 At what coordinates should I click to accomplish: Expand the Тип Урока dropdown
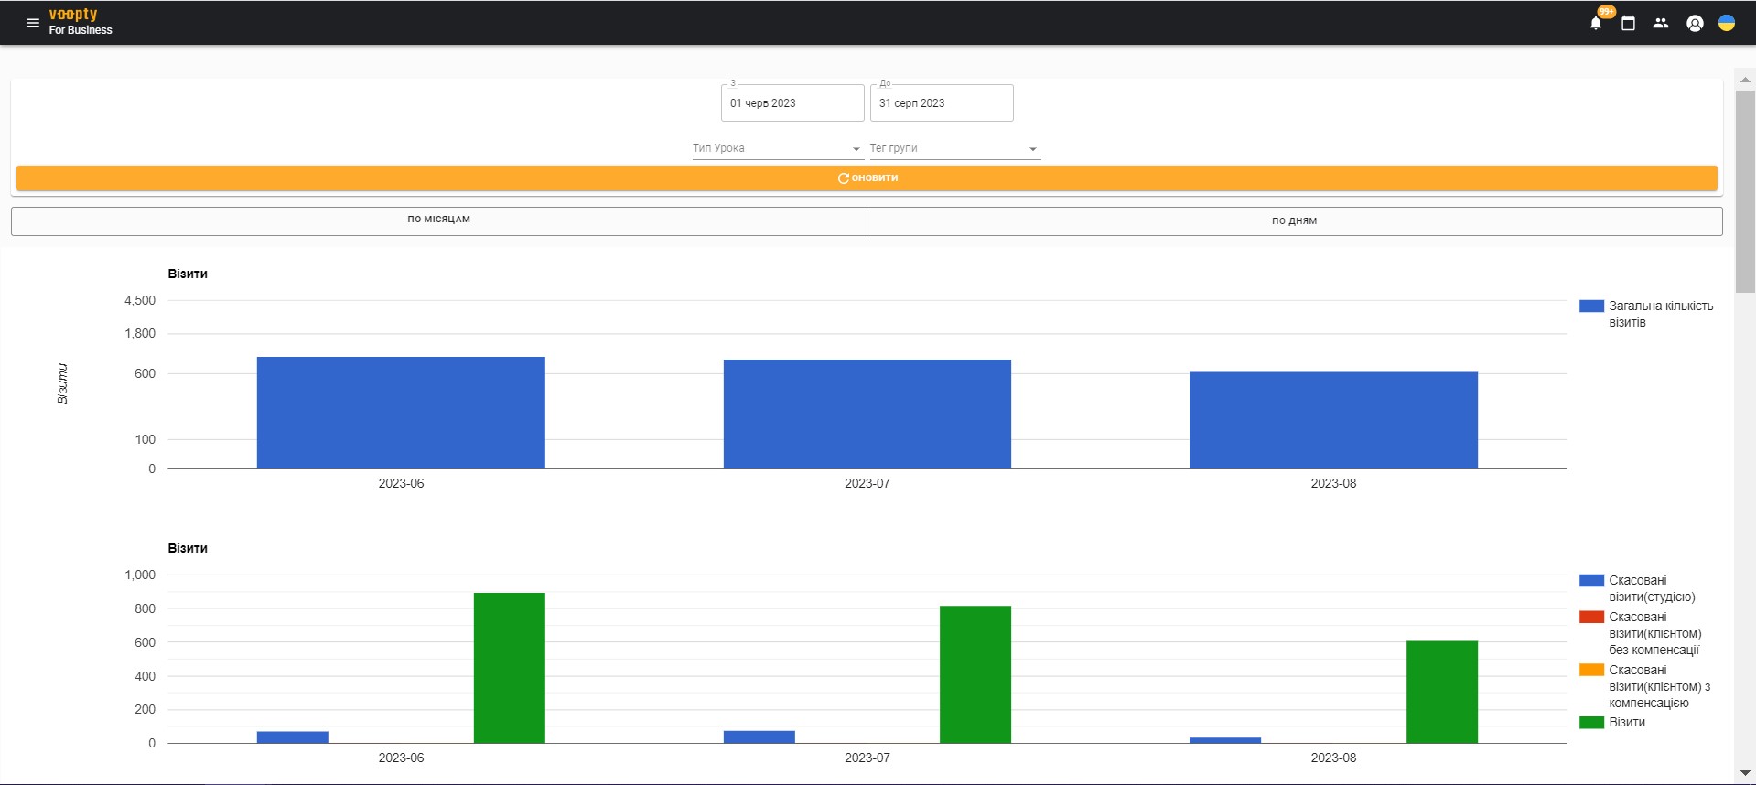coord(777,148)
